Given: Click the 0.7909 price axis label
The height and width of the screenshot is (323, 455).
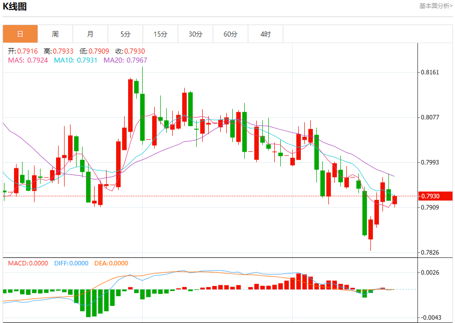Looking at the screenshot, I should [x=430, y=207].
